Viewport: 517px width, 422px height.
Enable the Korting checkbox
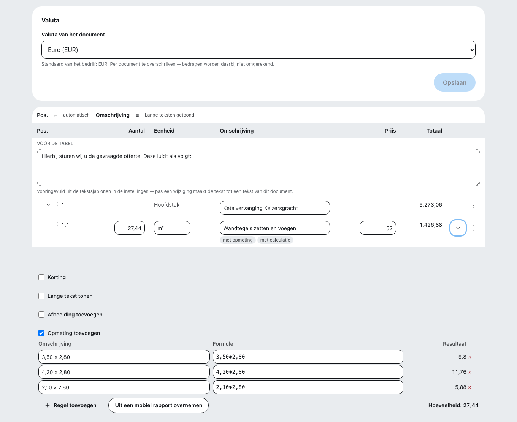41,277
